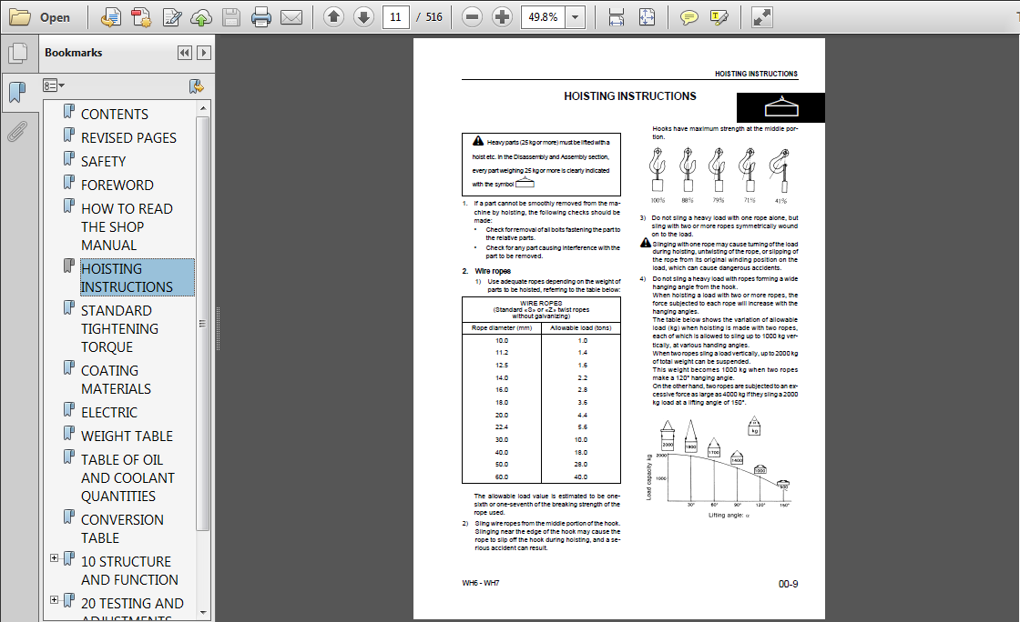This screenshot has width=1020, height=622.
Task: Click the page number 00-9 footer
Action: (x=788, y=584)
